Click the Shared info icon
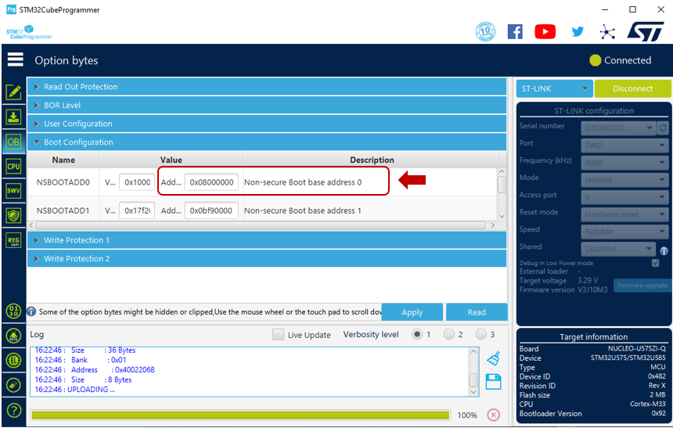Screen dimensions: 673x428 coord(664,250)
